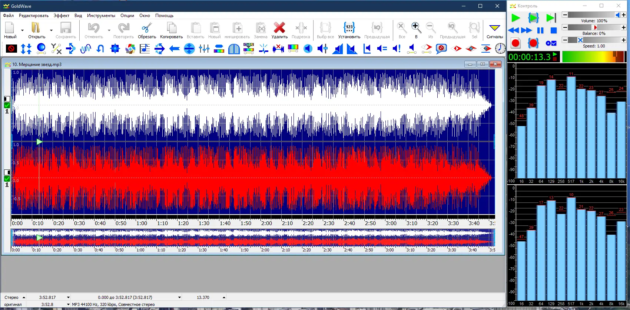This screenshot has height=310, width=630.
Task: Click the Копировать toolbar icon
Action: (171, 28)
